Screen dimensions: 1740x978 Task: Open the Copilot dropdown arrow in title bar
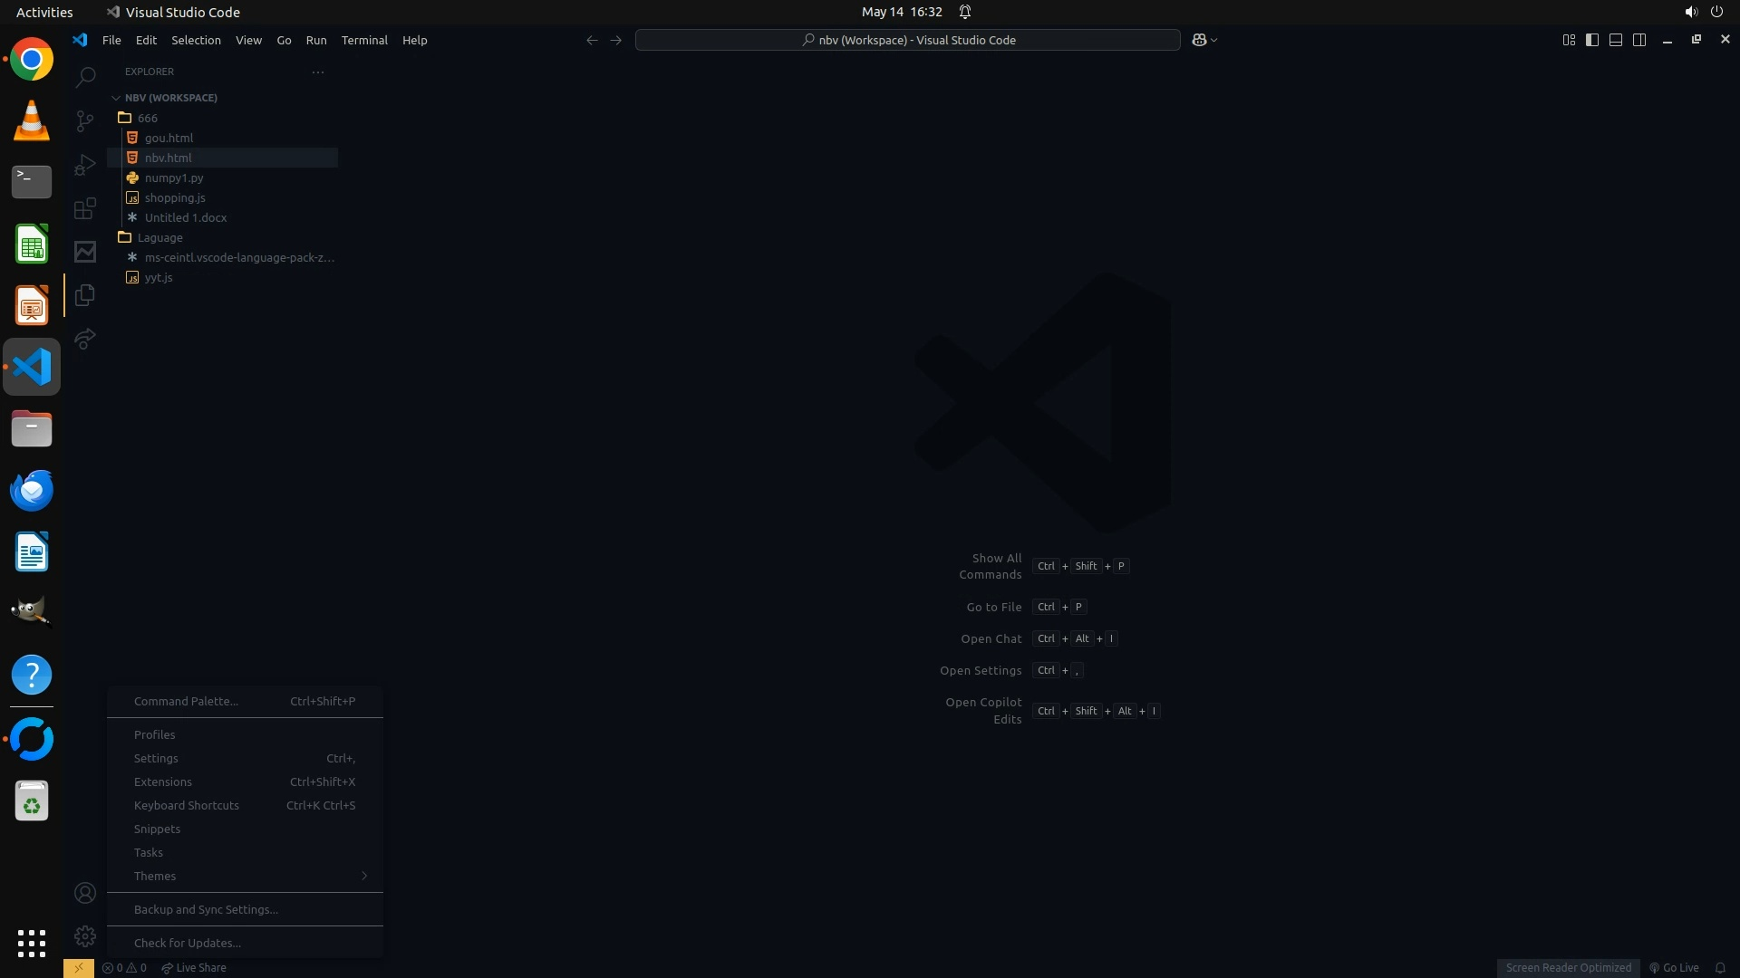(1214, 40)
